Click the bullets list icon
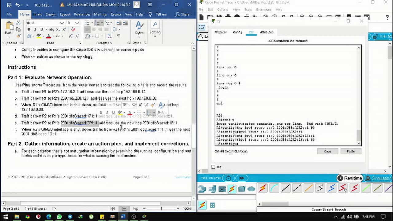The width and height of the screenshot is (393, 221). coord(88,23)
